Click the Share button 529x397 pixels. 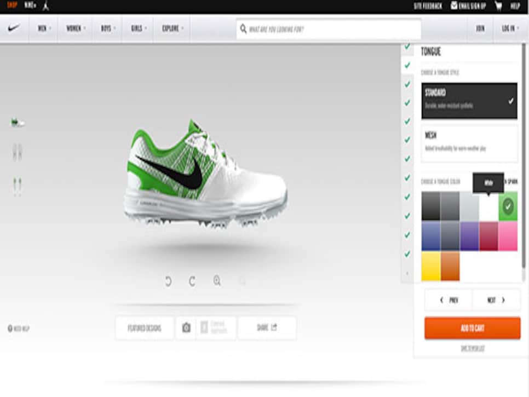[267, 327]
